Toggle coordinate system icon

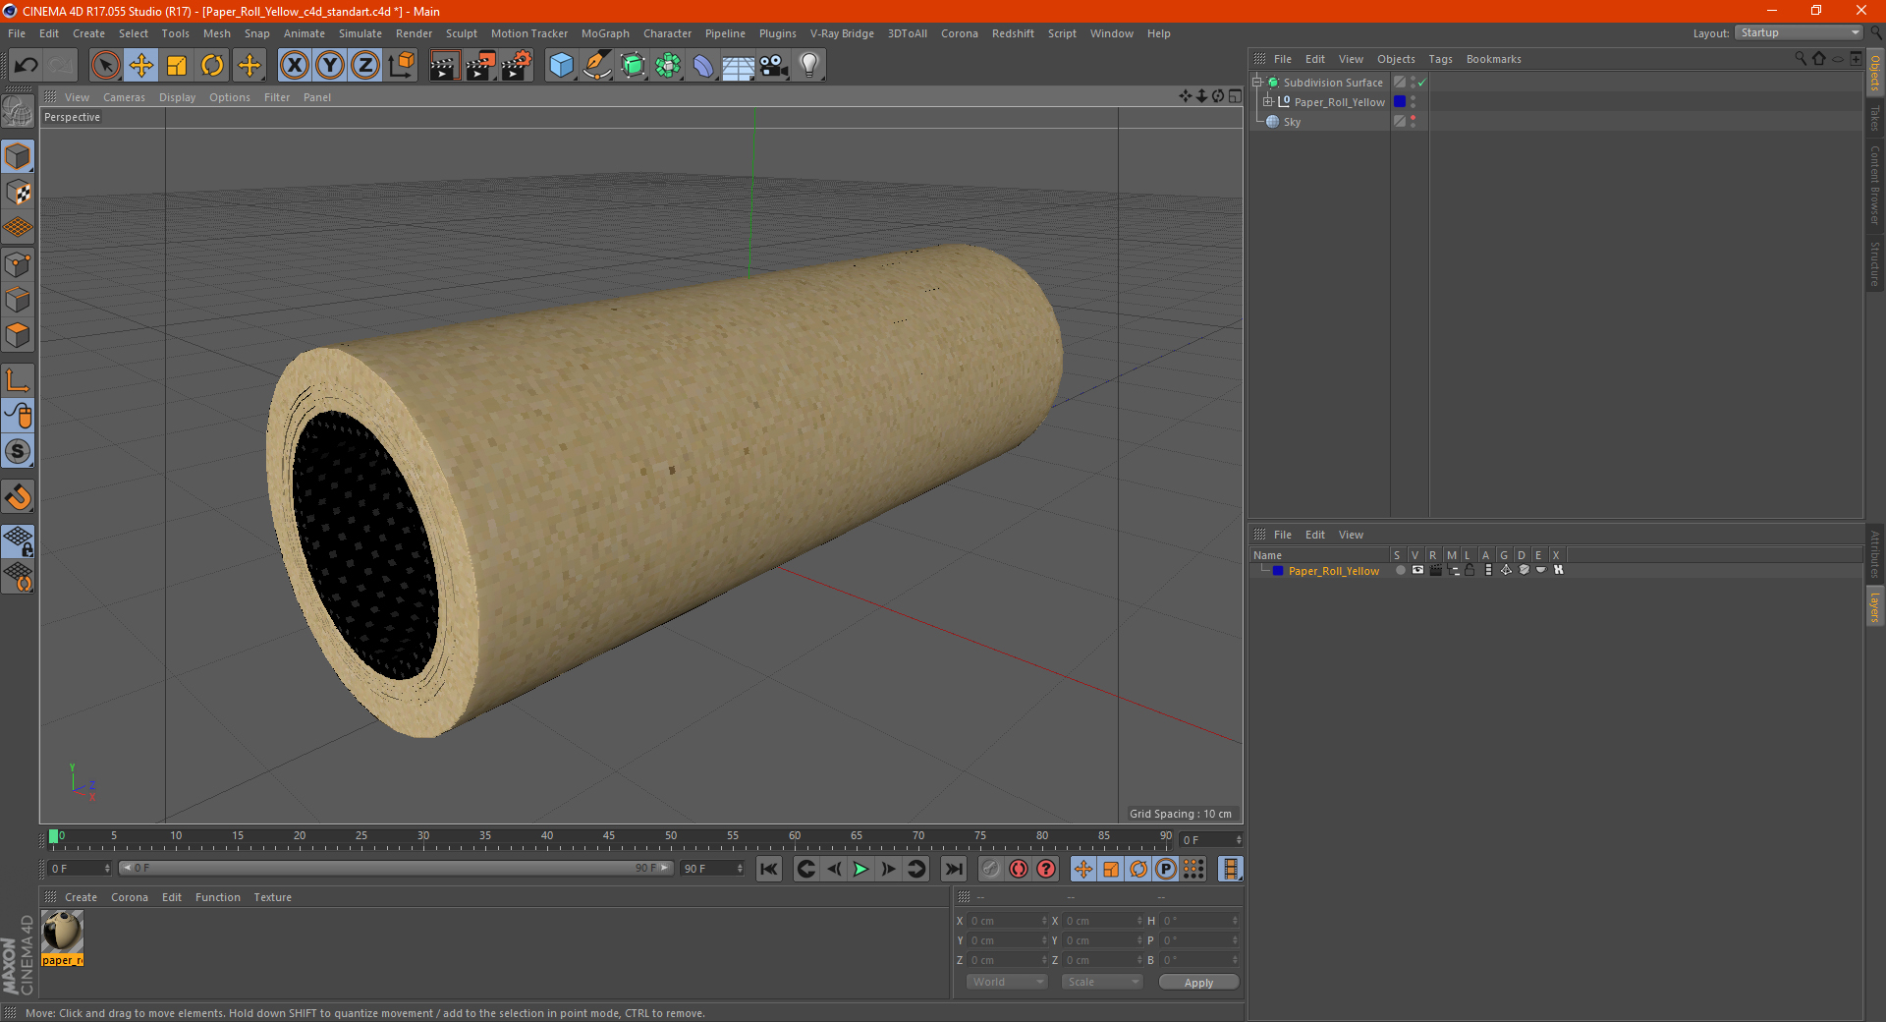pos(401,66)
